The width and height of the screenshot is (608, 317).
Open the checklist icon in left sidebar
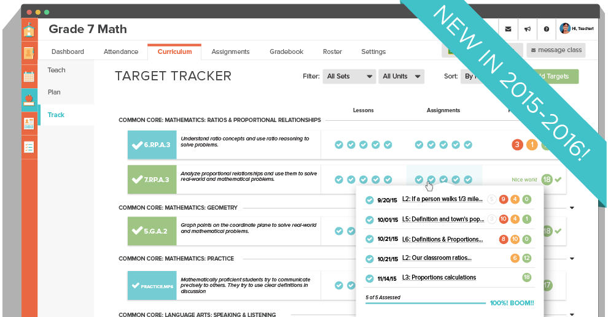pos(29,147)
